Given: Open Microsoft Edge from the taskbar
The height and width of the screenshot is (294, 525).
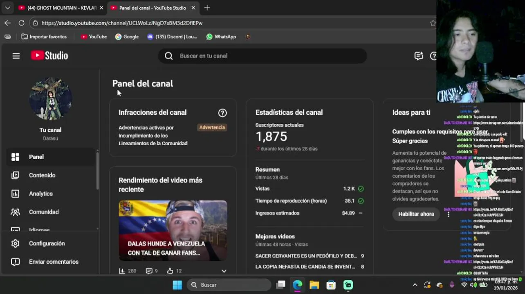Looking at the screenshot, I should tap(297, 285).
